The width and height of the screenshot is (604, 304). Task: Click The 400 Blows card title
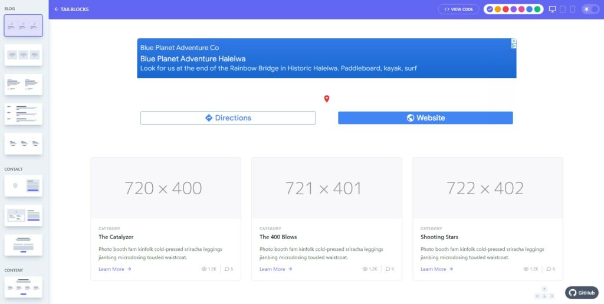point(278,237)
